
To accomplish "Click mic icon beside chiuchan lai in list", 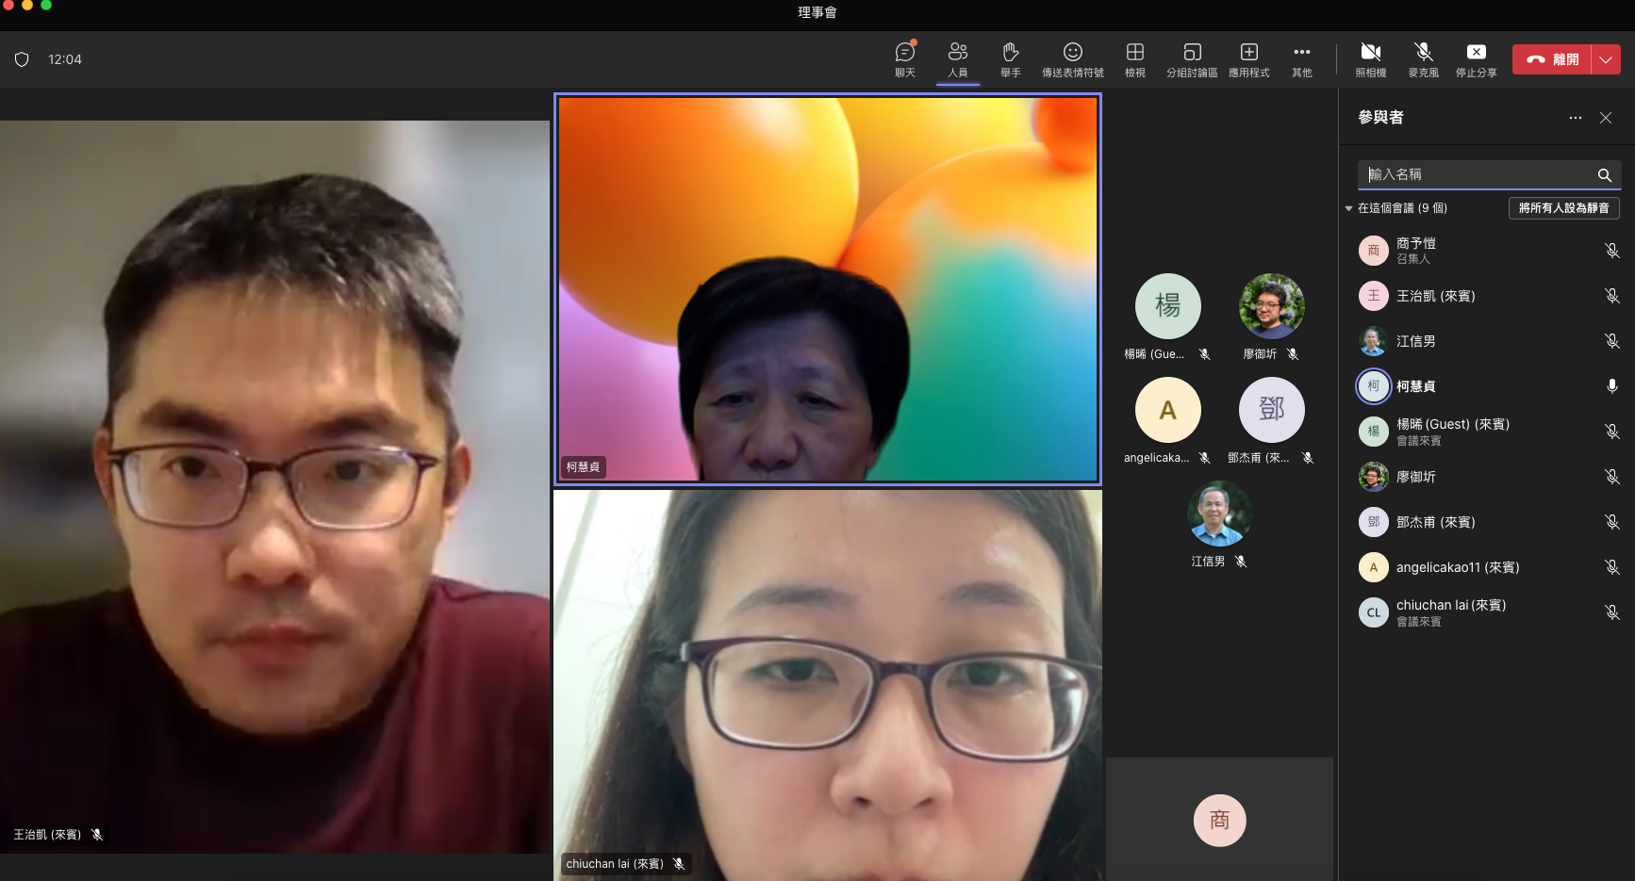I will pyautogui.click(x=1612, y=612).
